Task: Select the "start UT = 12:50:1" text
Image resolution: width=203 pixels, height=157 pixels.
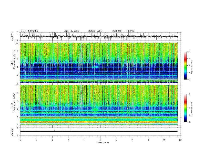Action: click(x=124, y=31)
